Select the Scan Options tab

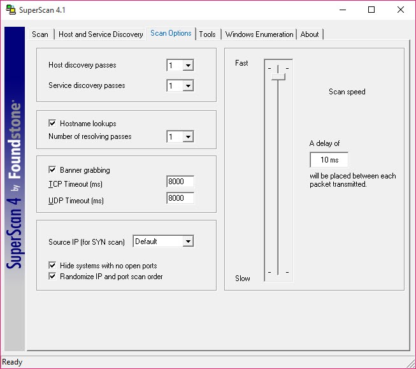coord(171,33)
